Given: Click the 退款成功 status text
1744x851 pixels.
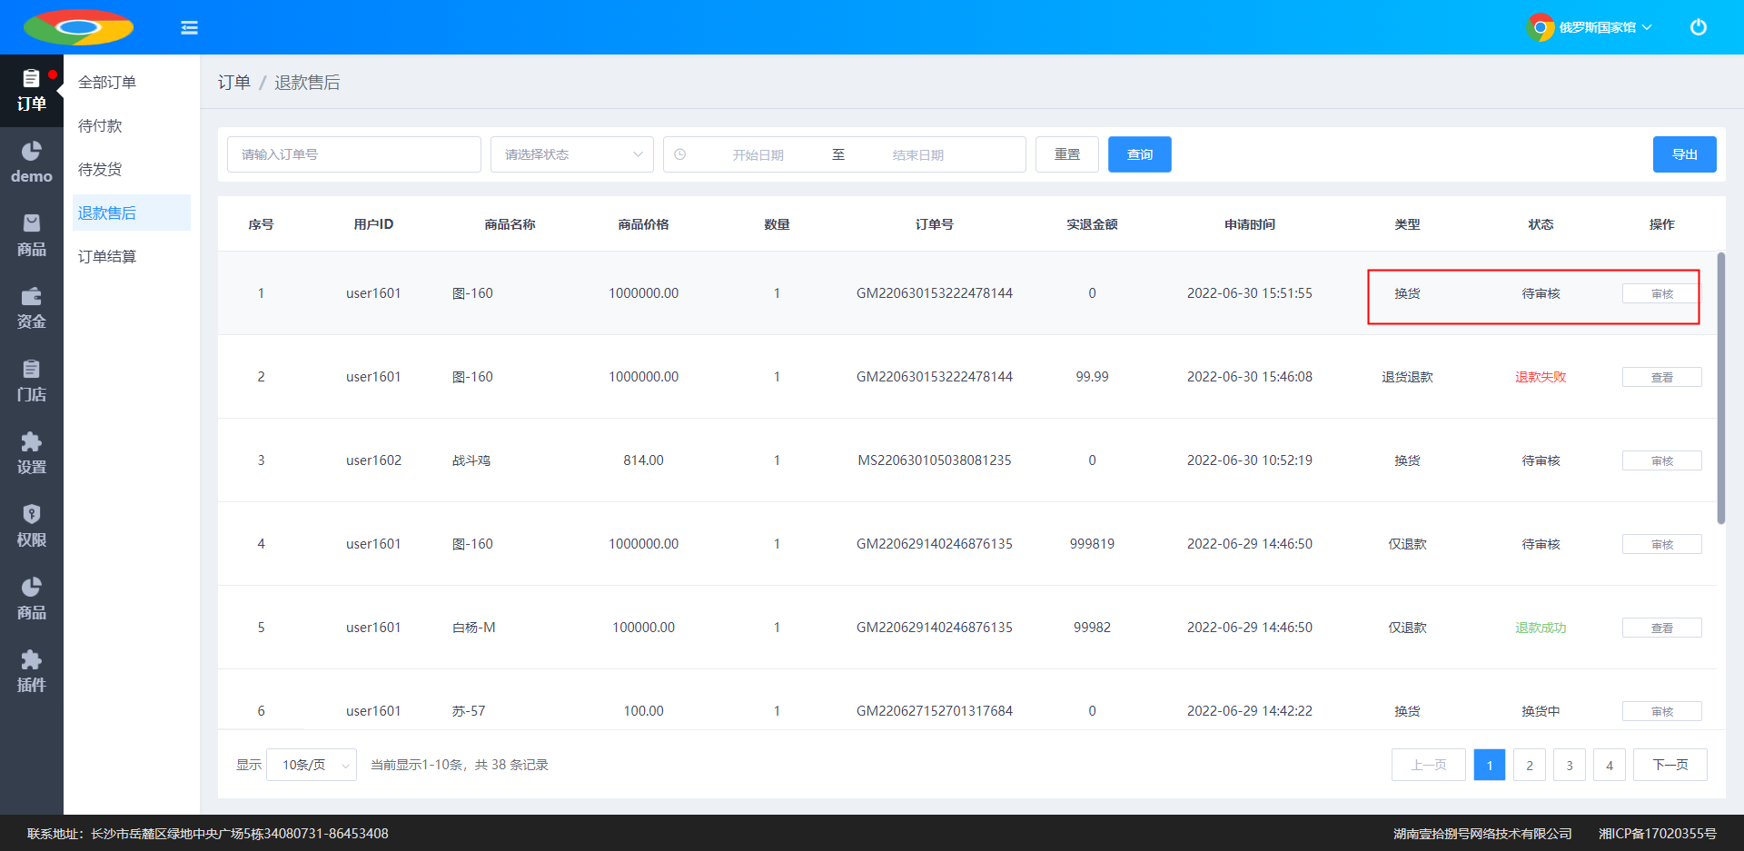Looking at the screenshot, I should coord(1541,628).
